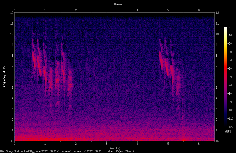Screen dimensions: 236x153
Task: Click the '-80' color scale label
Action: [230, 93]
